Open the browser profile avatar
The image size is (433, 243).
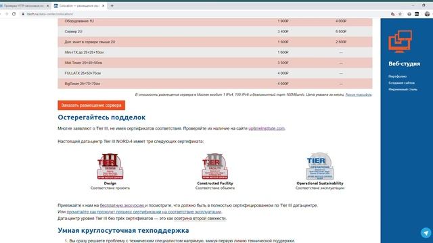coord(427,13)
